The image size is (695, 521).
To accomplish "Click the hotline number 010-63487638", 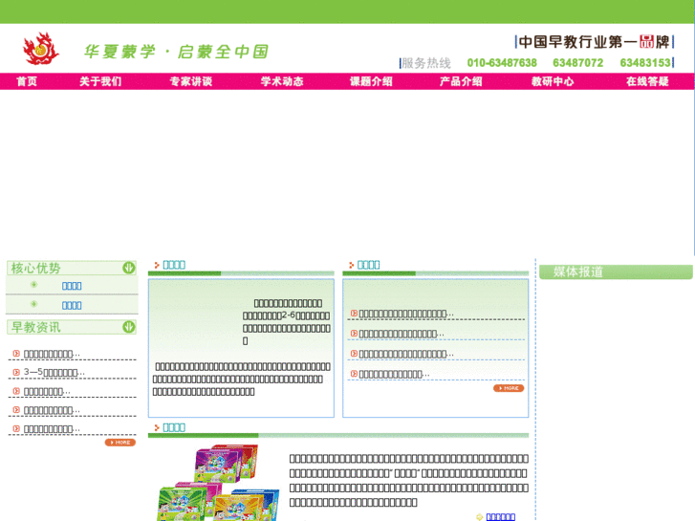I will click(x=502, y=63).
